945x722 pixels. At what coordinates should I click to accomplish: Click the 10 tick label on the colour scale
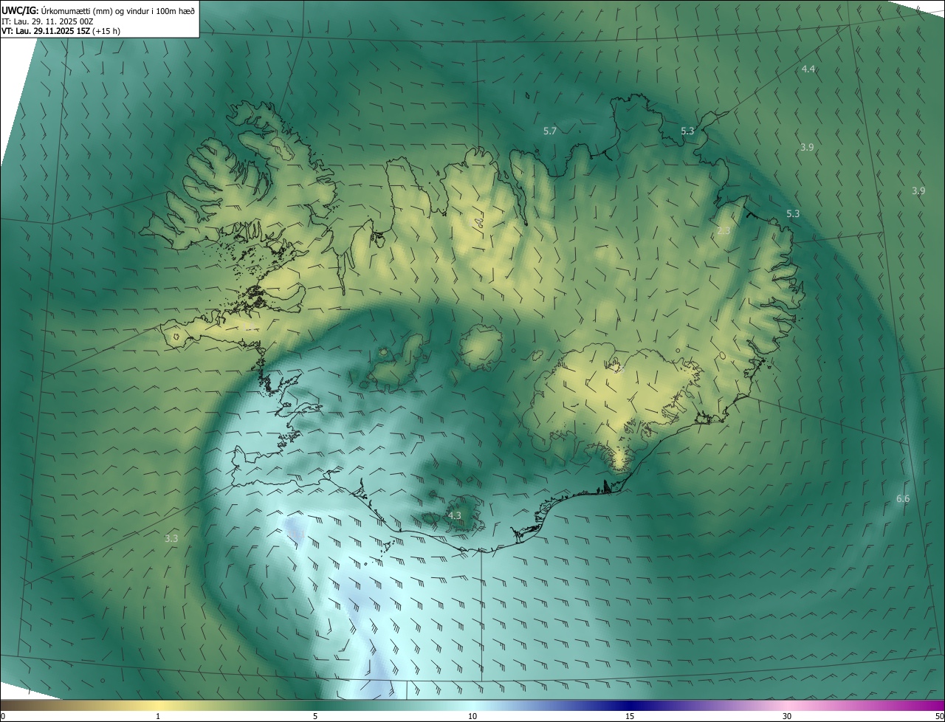pos(472,716)
